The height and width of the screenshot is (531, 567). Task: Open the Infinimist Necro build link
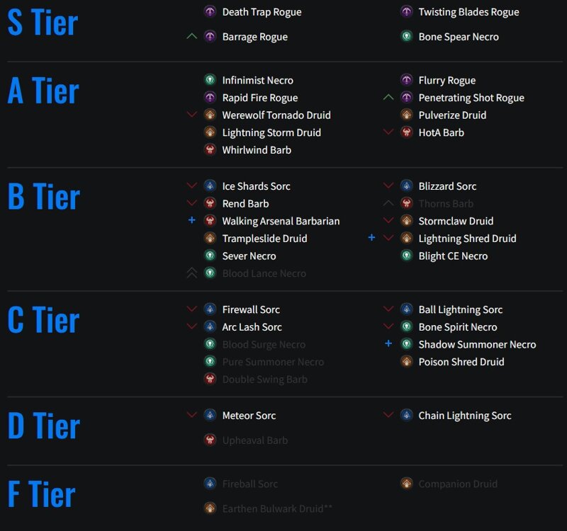257,80
